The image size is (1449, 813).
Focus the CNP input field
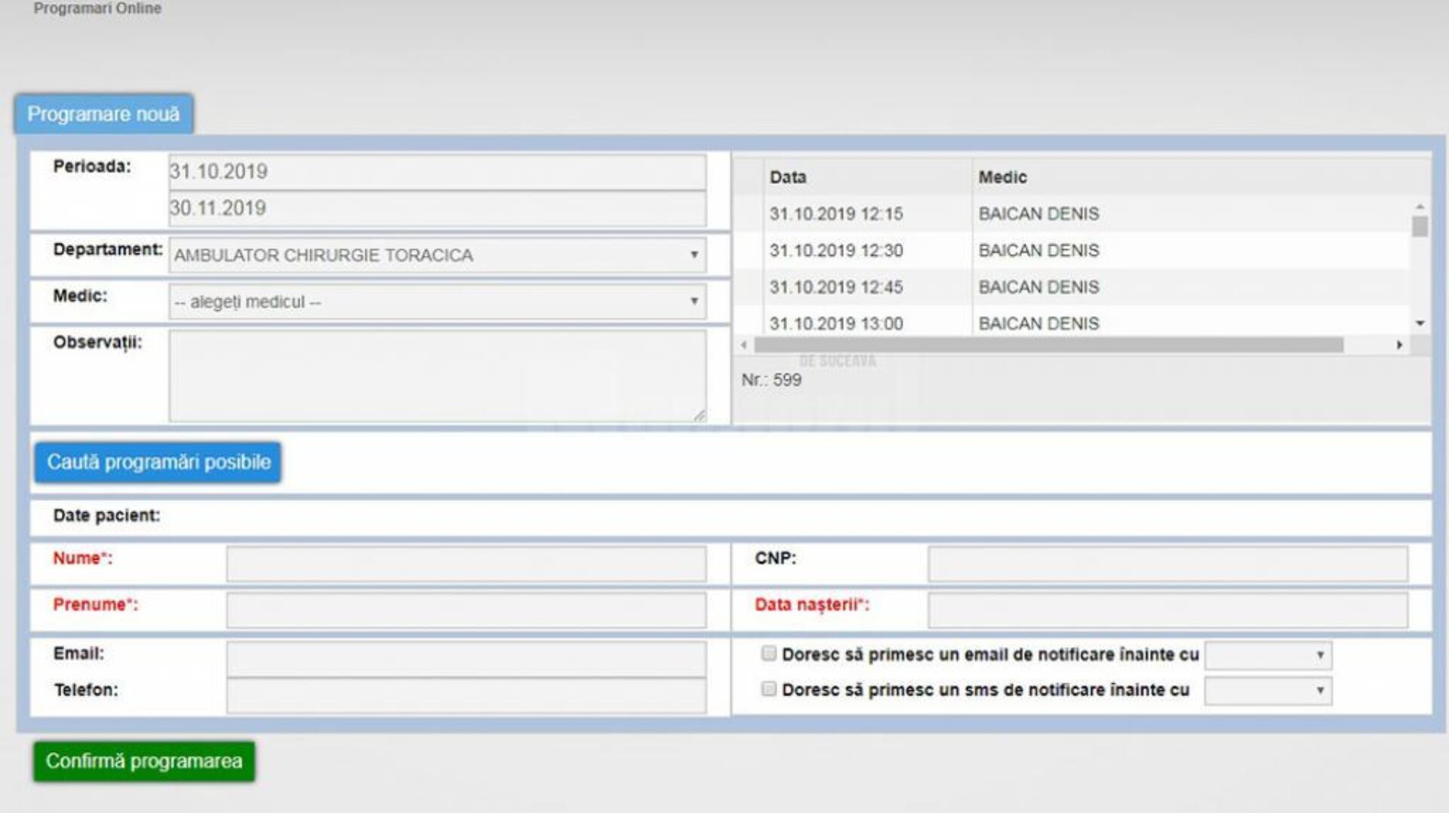(x=1168, y=564)
